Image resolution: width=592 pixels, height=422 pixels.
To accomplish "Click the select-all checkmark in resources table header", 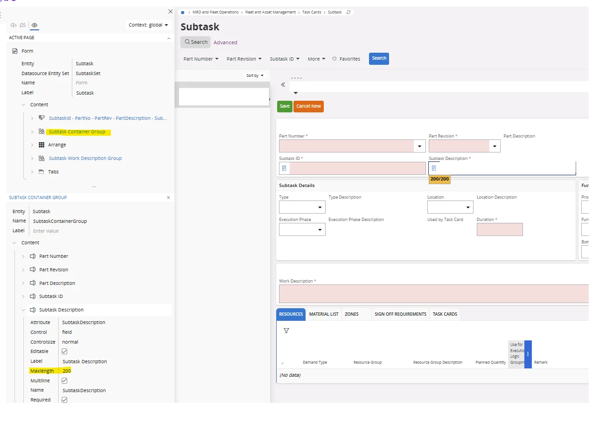I will 283,363.
